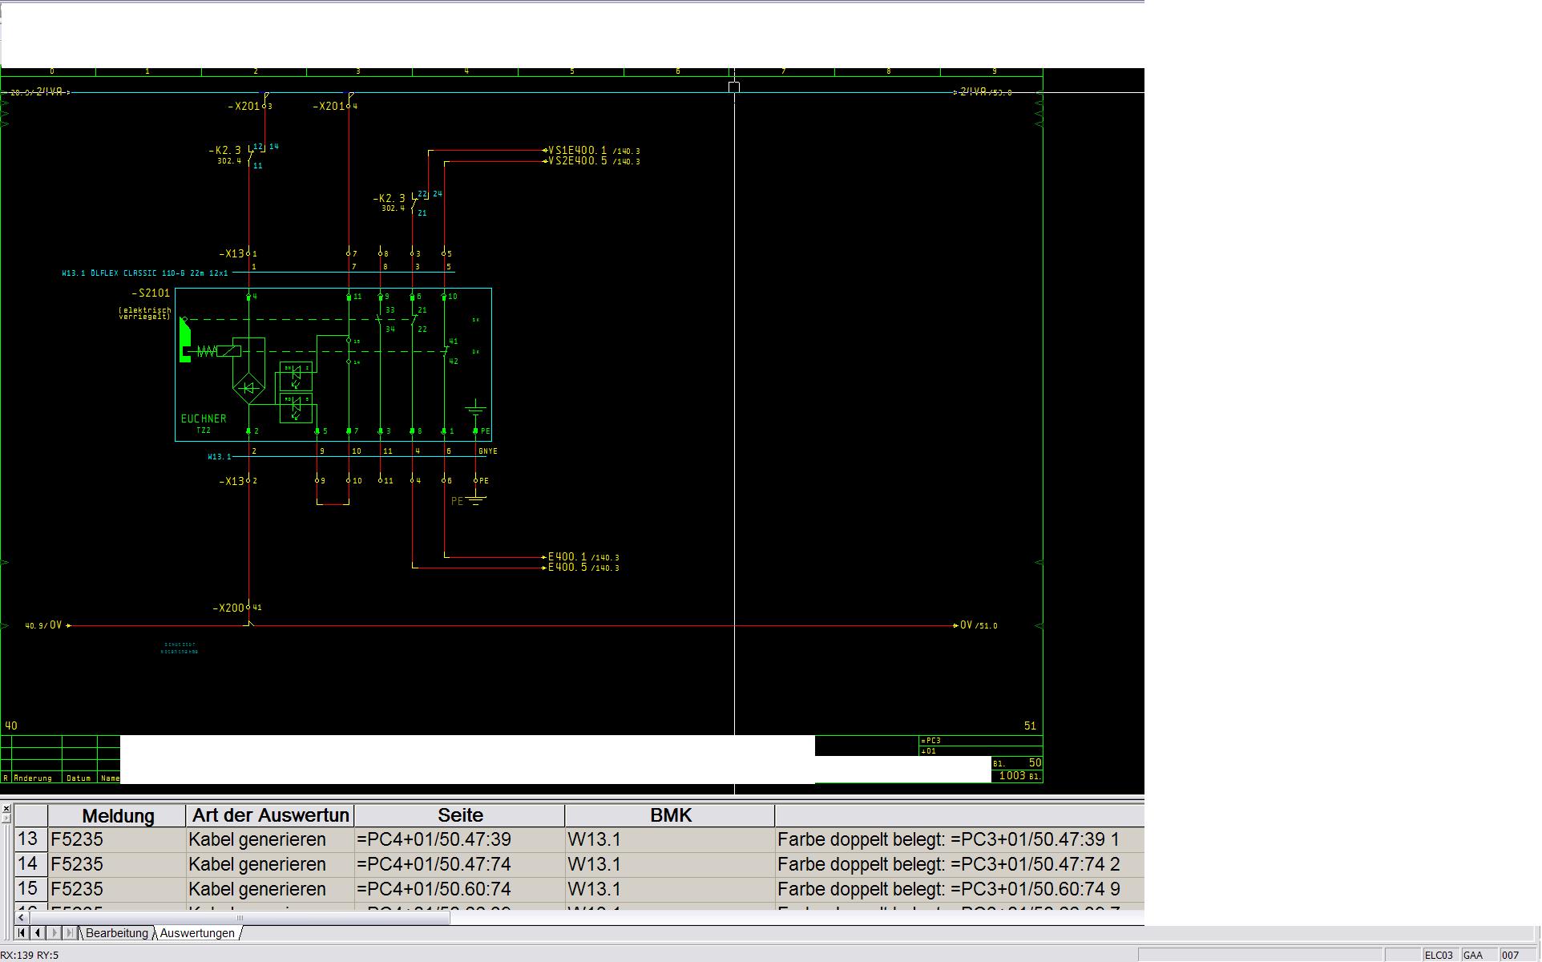This screenshot has height=962, width=1542.
Task: Select the F5235 cell in row 13
Action: tap(117, 839)
